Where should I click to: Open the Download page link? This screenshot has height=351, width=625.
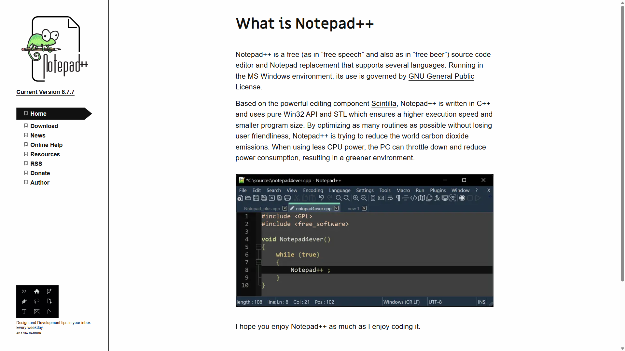click(x=44, y=126)
